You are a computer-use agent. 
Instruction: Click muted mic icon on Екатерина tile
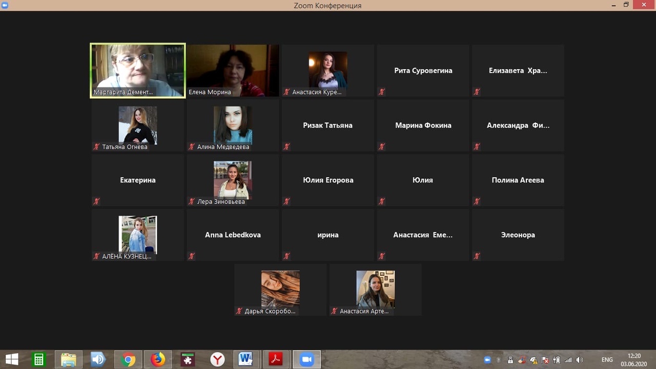(96, 201)
